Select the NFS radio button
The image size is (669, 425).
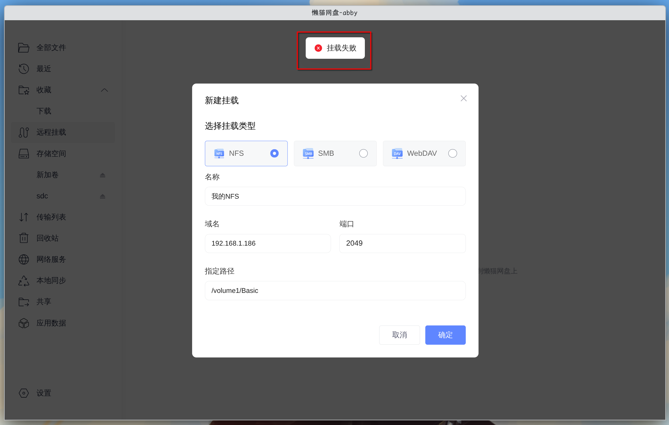pyautogui.click(x=274, y=153)
